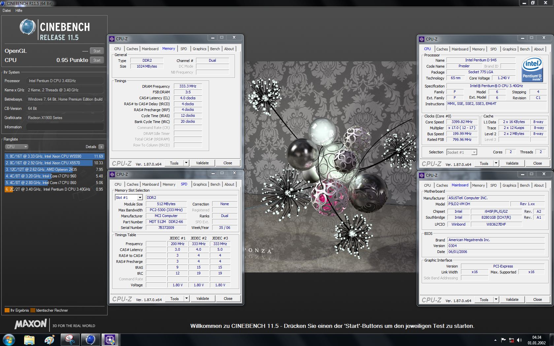This screenshot has height=346, width=554.
Task: Switch to Cinebench taskbar icon
Action: pyautogui.click(x=90, y=339)
